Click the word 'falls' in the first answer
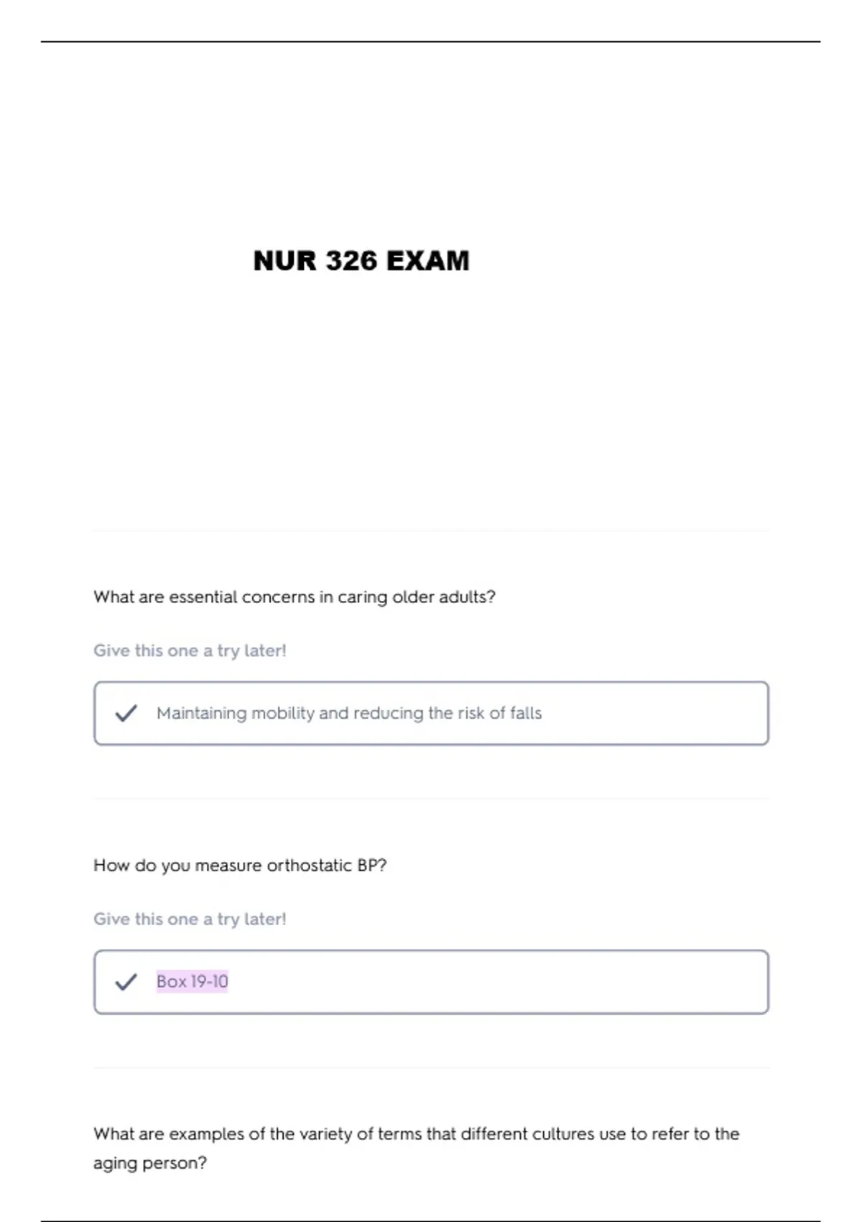The height and width of the screenshot is (1222, 862). point(526,713)
